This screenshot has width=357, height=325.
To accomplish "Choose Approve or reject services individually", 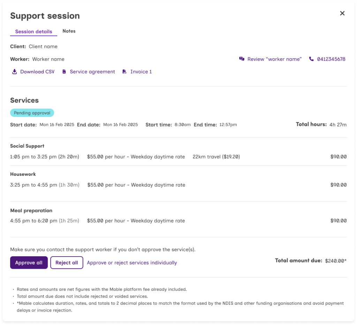I will click(132, 263).
